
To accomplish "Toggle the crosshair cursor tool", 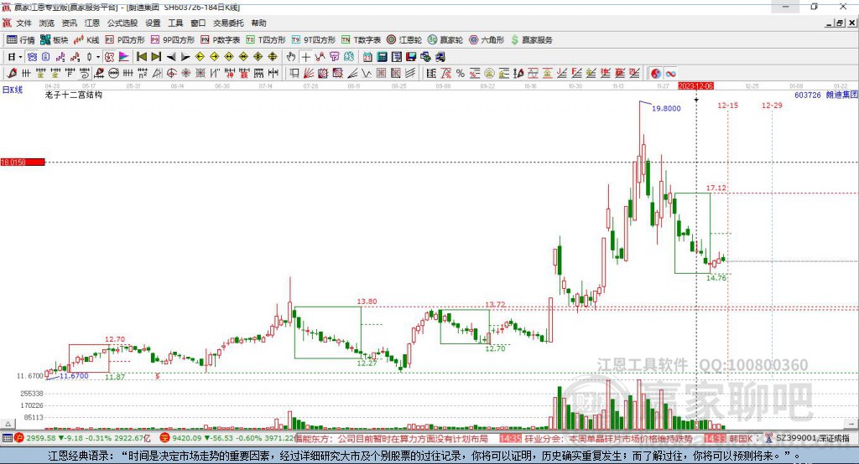I will 305,57.
